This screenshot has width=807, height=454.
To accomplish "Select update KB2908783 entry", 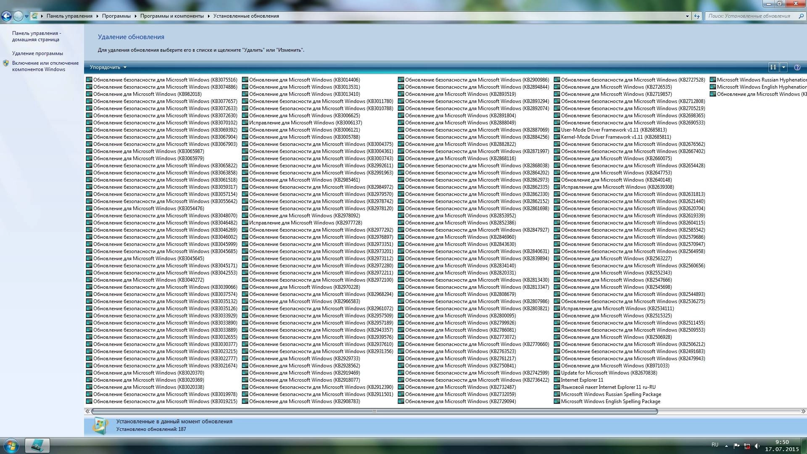I will 301,401.
